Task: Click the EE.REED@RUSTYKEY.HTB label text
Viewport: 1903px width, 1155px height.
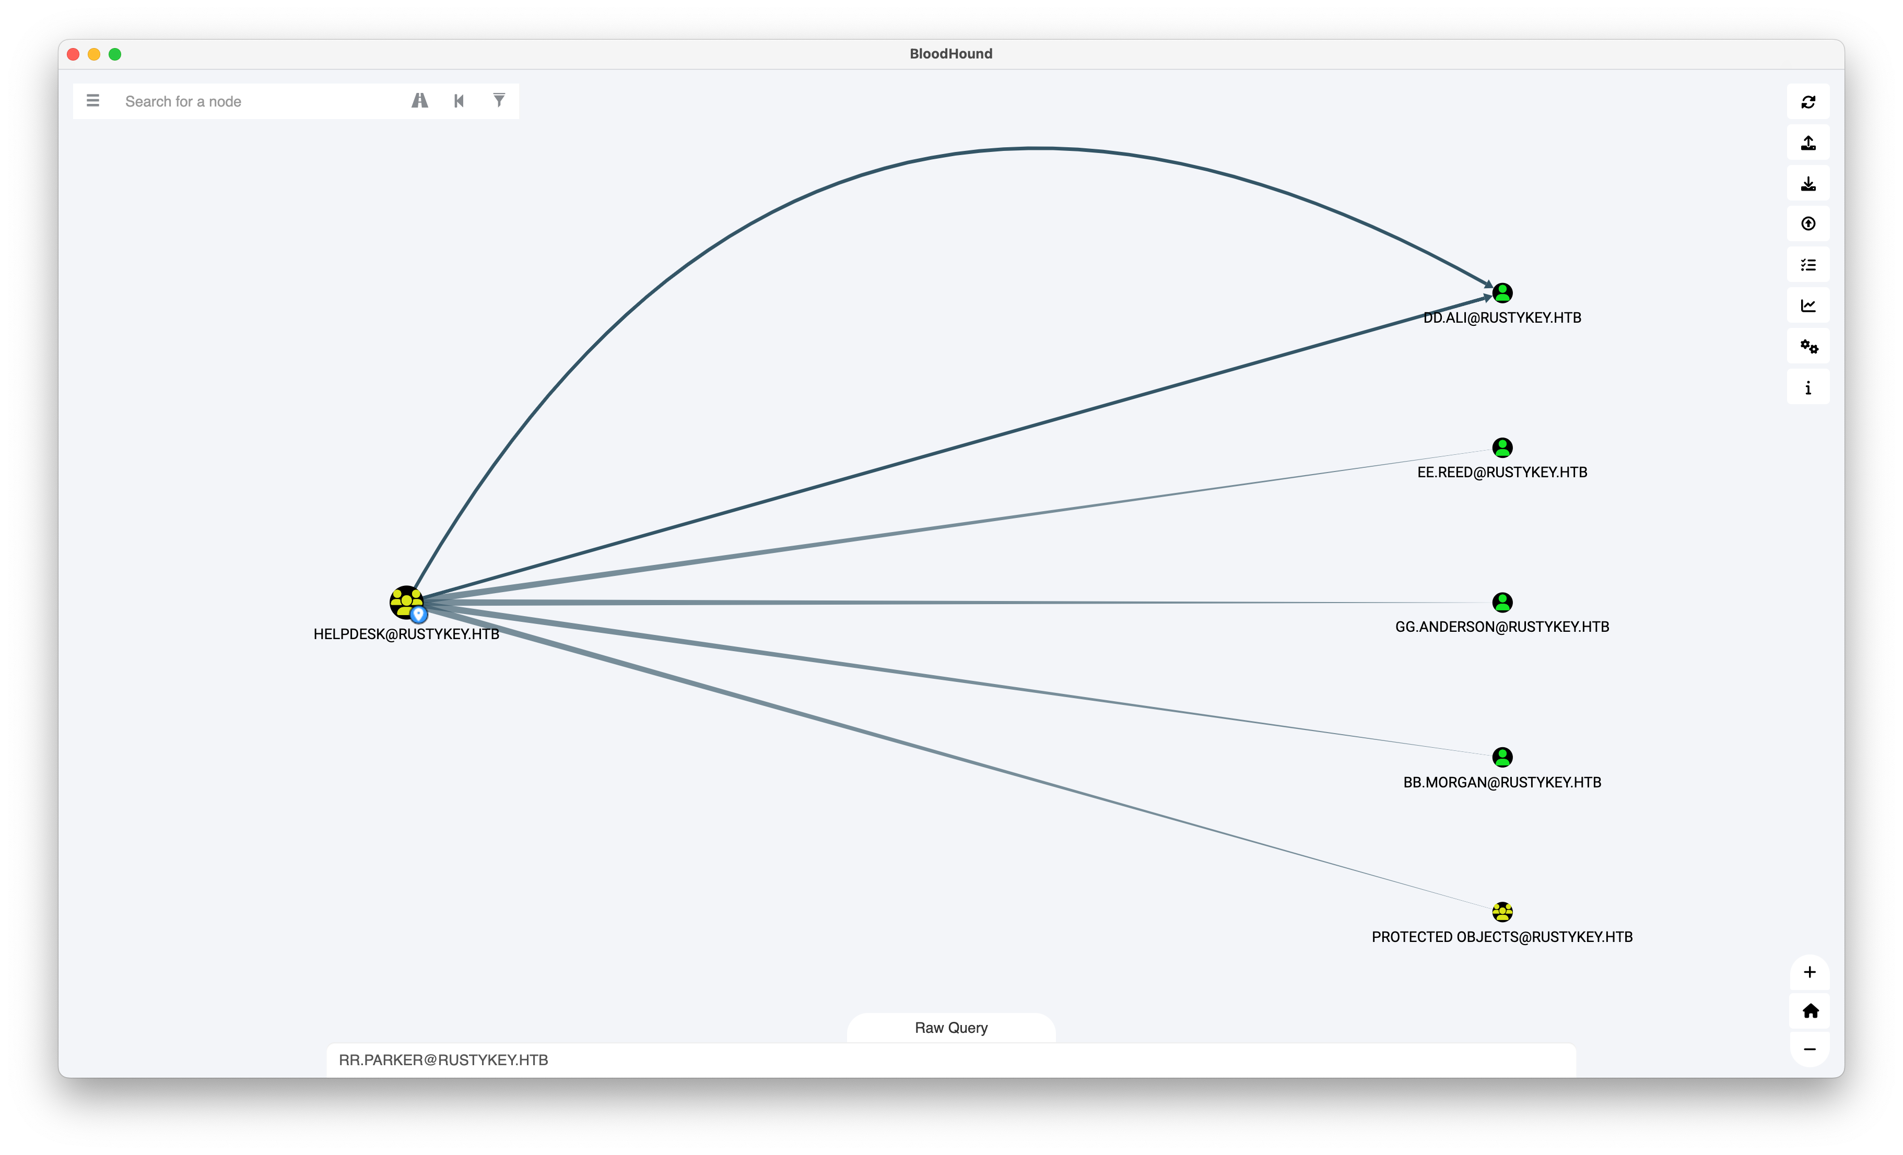Action: click(x=1502, y=472)
